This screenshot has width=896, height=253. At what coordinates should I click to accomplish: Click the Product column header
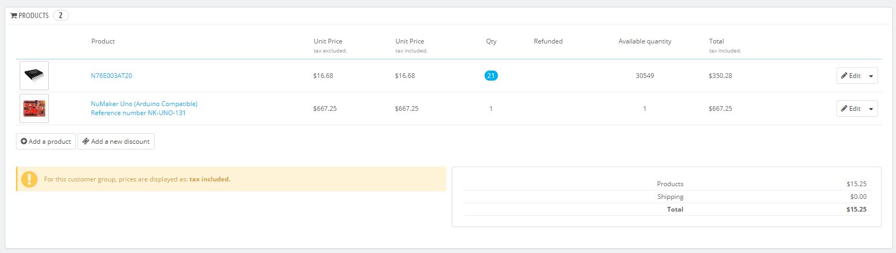pos(103,41)
